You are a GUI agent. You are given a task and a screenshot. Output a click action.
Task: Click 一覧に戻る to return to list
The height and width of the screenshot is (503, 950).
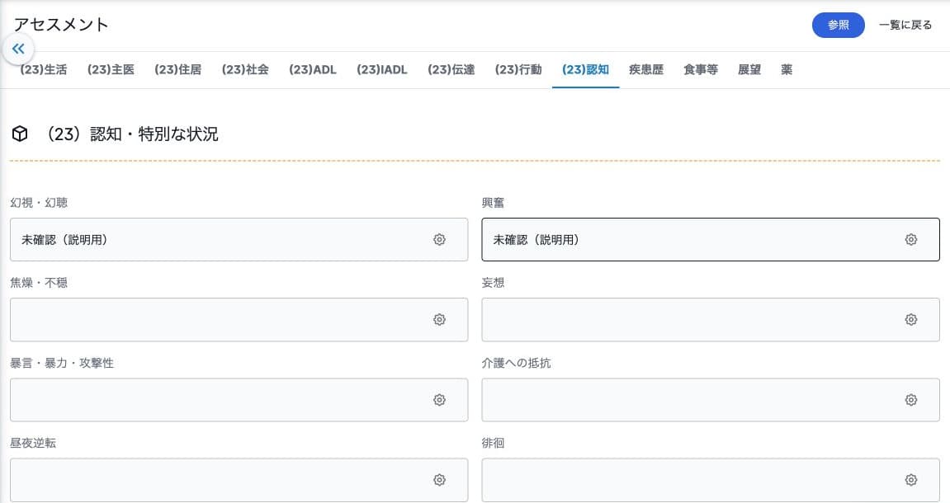coord(905,25)
